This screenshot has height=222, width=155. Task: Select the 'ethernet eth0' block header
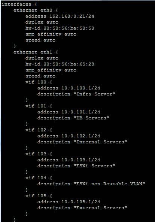[x=36, y=10]
